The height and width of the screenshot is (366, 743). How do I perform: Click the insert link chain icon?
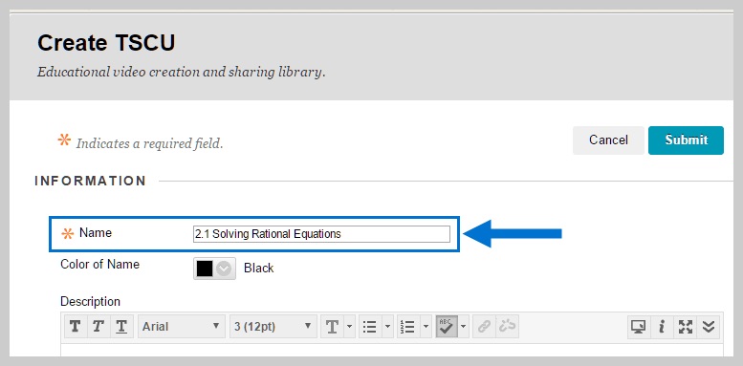tap(484, 327)
